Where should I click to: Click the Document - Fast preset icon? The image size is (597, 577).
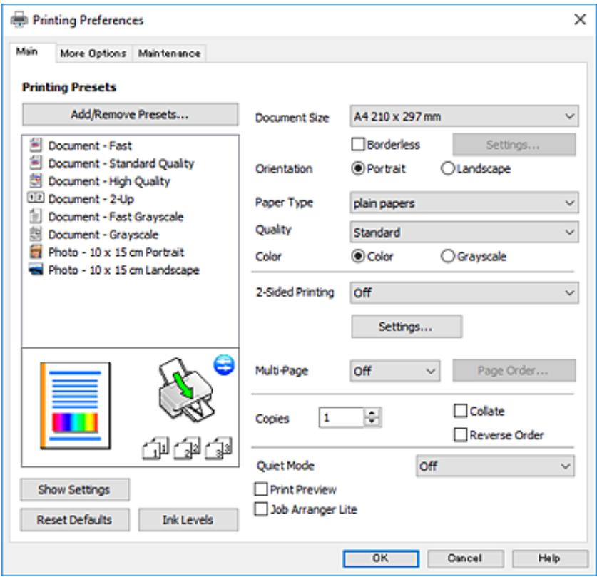[36, 145]
